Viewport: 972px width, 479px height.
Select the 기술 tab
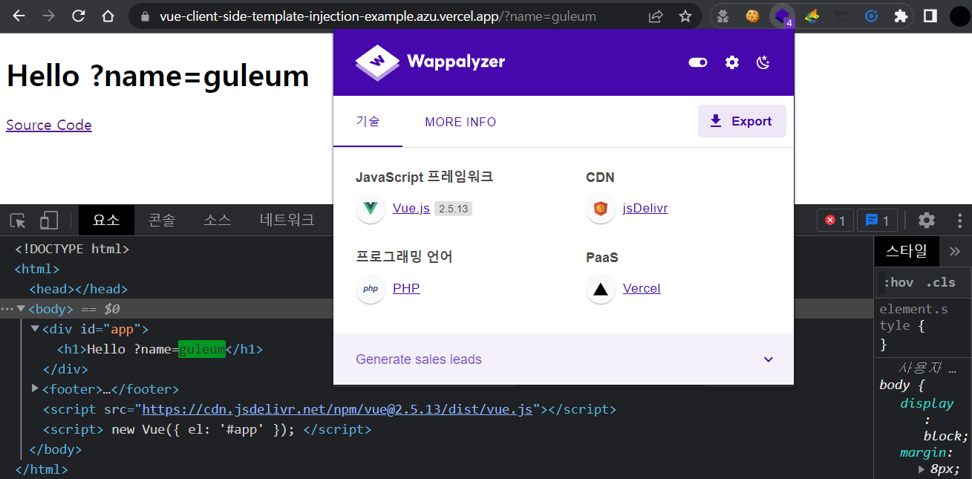368,122
